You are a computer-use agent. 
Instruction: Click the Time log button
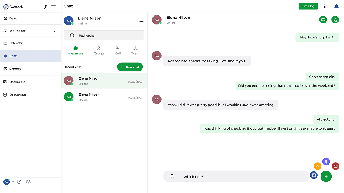308,6
